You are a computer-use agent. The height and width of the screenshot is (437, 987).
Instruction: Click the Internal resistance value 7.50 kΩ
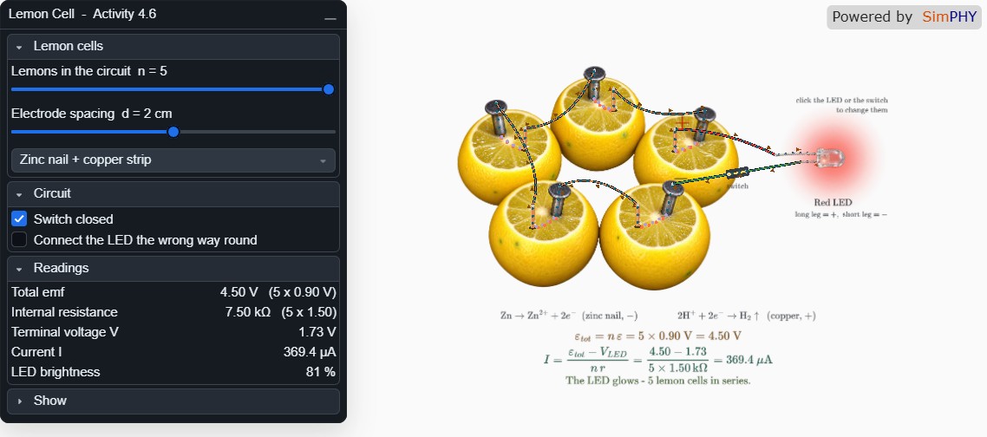[248, 312]
